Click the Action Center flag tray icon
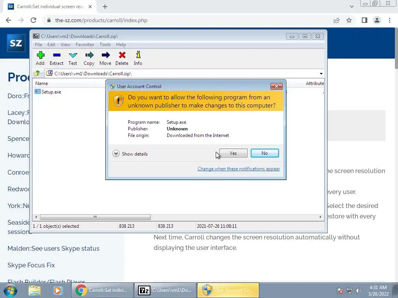 pos(340,290)
